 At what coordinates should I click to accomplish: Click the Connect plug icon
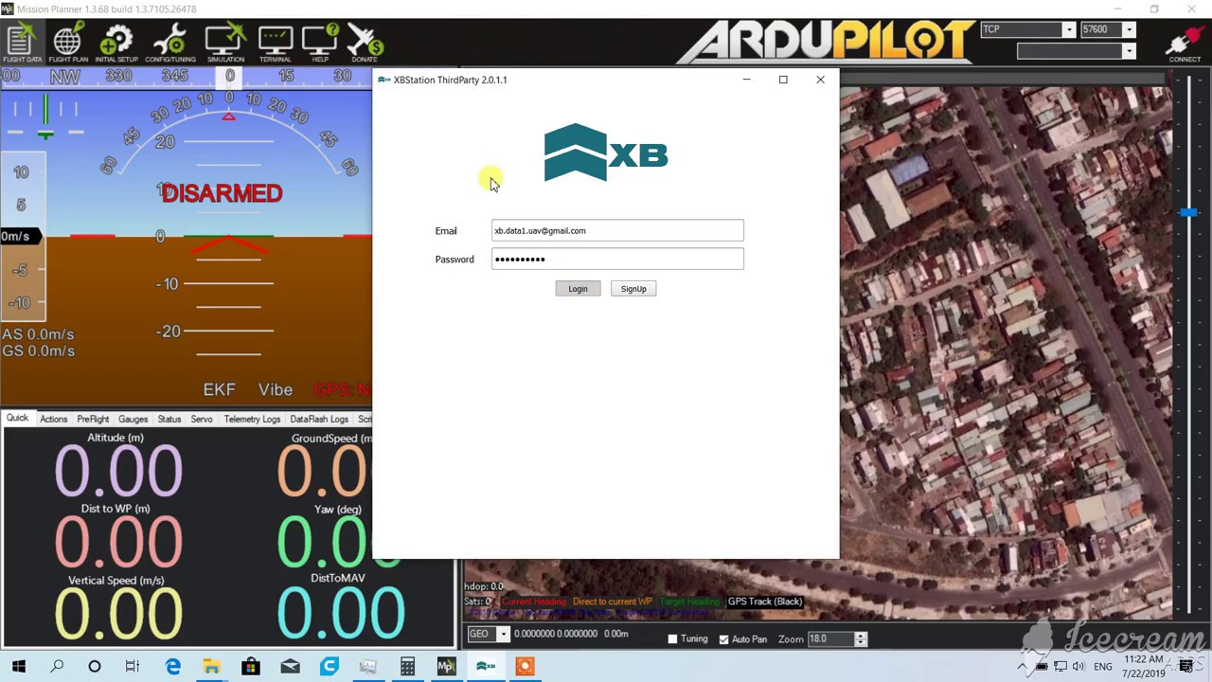pyautogui.click(x=1184, y=45)
